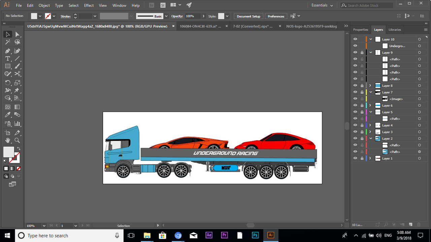Collapse Layer 10 in Layers panel

[371, 39]
